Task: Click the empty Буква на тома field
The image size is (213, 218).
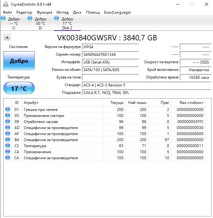Action: [x=110, y=78]
